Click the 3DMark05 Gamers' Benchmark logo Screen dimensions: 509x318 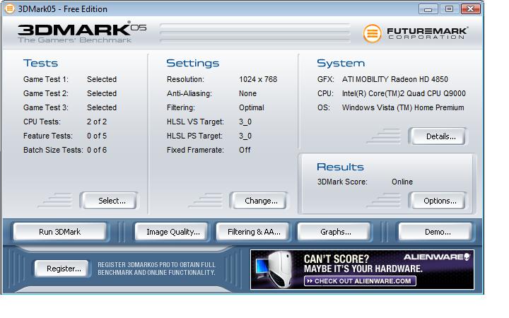tap(82, 33)
